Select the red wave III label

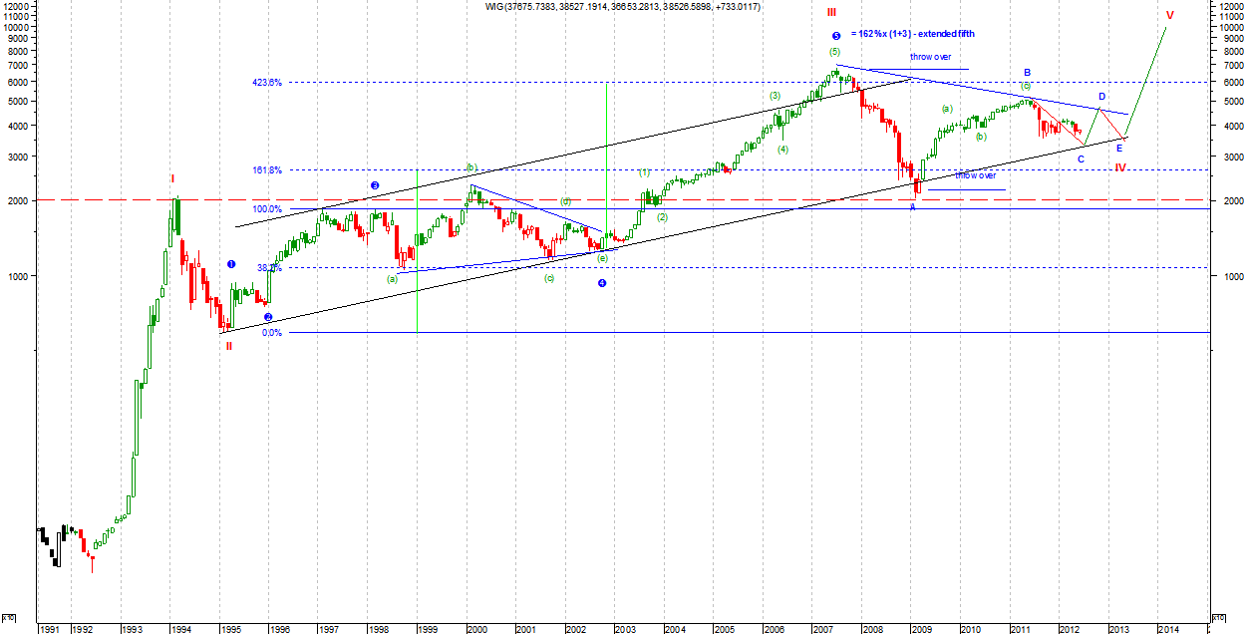point(830,12)
